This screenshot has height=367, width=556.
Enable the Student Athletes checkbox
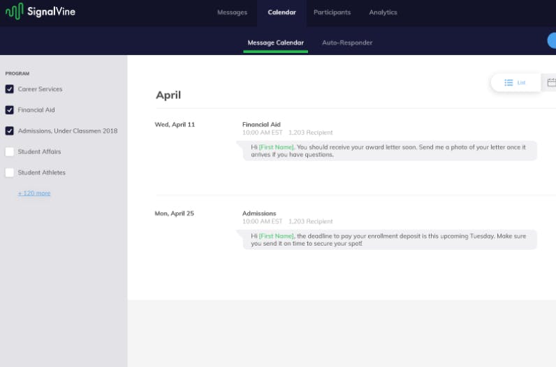[x=10, y=172]
